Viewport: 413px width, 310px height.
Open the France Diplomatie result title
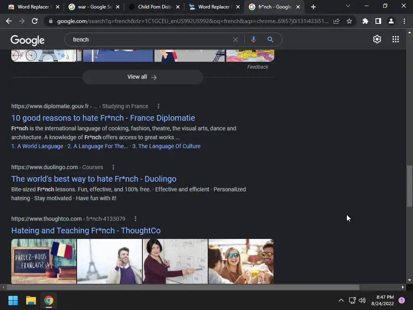point(103,118)
